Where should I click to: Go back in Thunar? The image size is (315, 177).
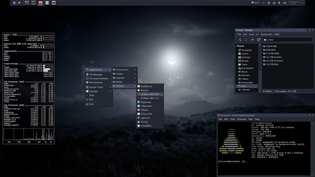pos(240,40)
